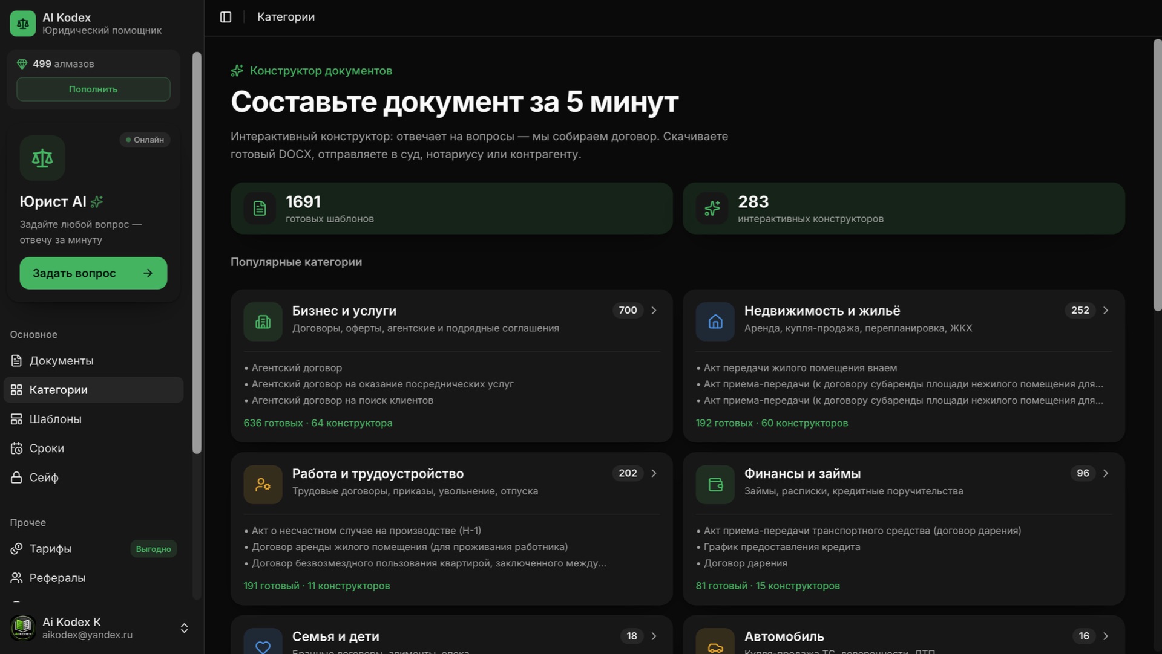
Task: Open the Сейф section
Action: [x=93, y=478]
